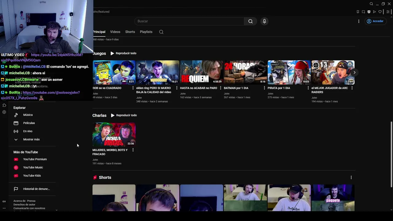This screenshot has height=221, width=393.
Task: Switch to the Shorts channel tab
Action: (130, 32)
